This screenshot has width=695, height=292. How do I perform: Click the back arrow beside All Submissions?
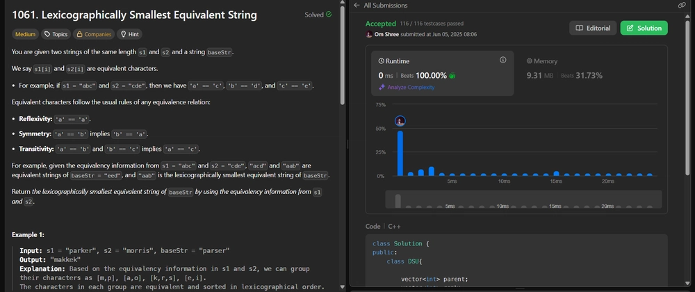357,6
